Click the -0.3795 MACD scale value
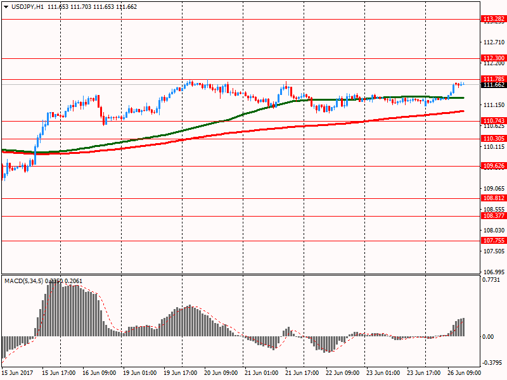The width and height of the screenshot is (507, 380). (x=492, y=363)
